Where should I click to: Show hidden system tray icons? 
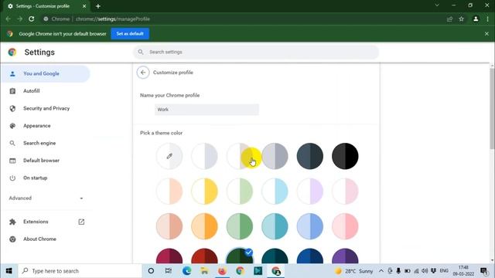381,271
